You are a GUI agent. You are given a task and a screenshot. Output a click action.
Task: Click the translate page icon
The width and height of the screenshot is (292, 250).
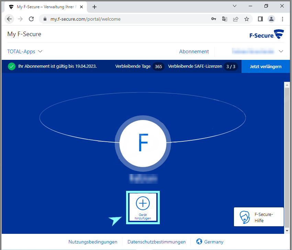tap(225, 19)
